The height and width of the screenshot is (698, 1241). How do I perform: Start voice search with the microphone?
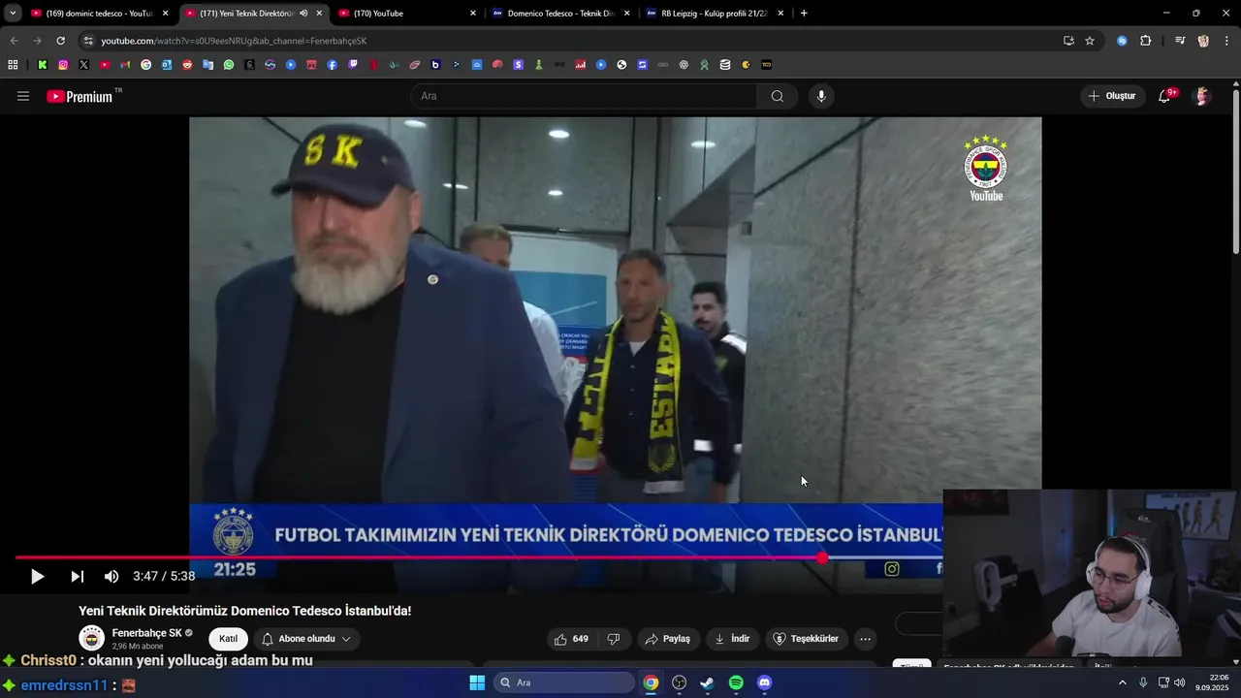821,96
